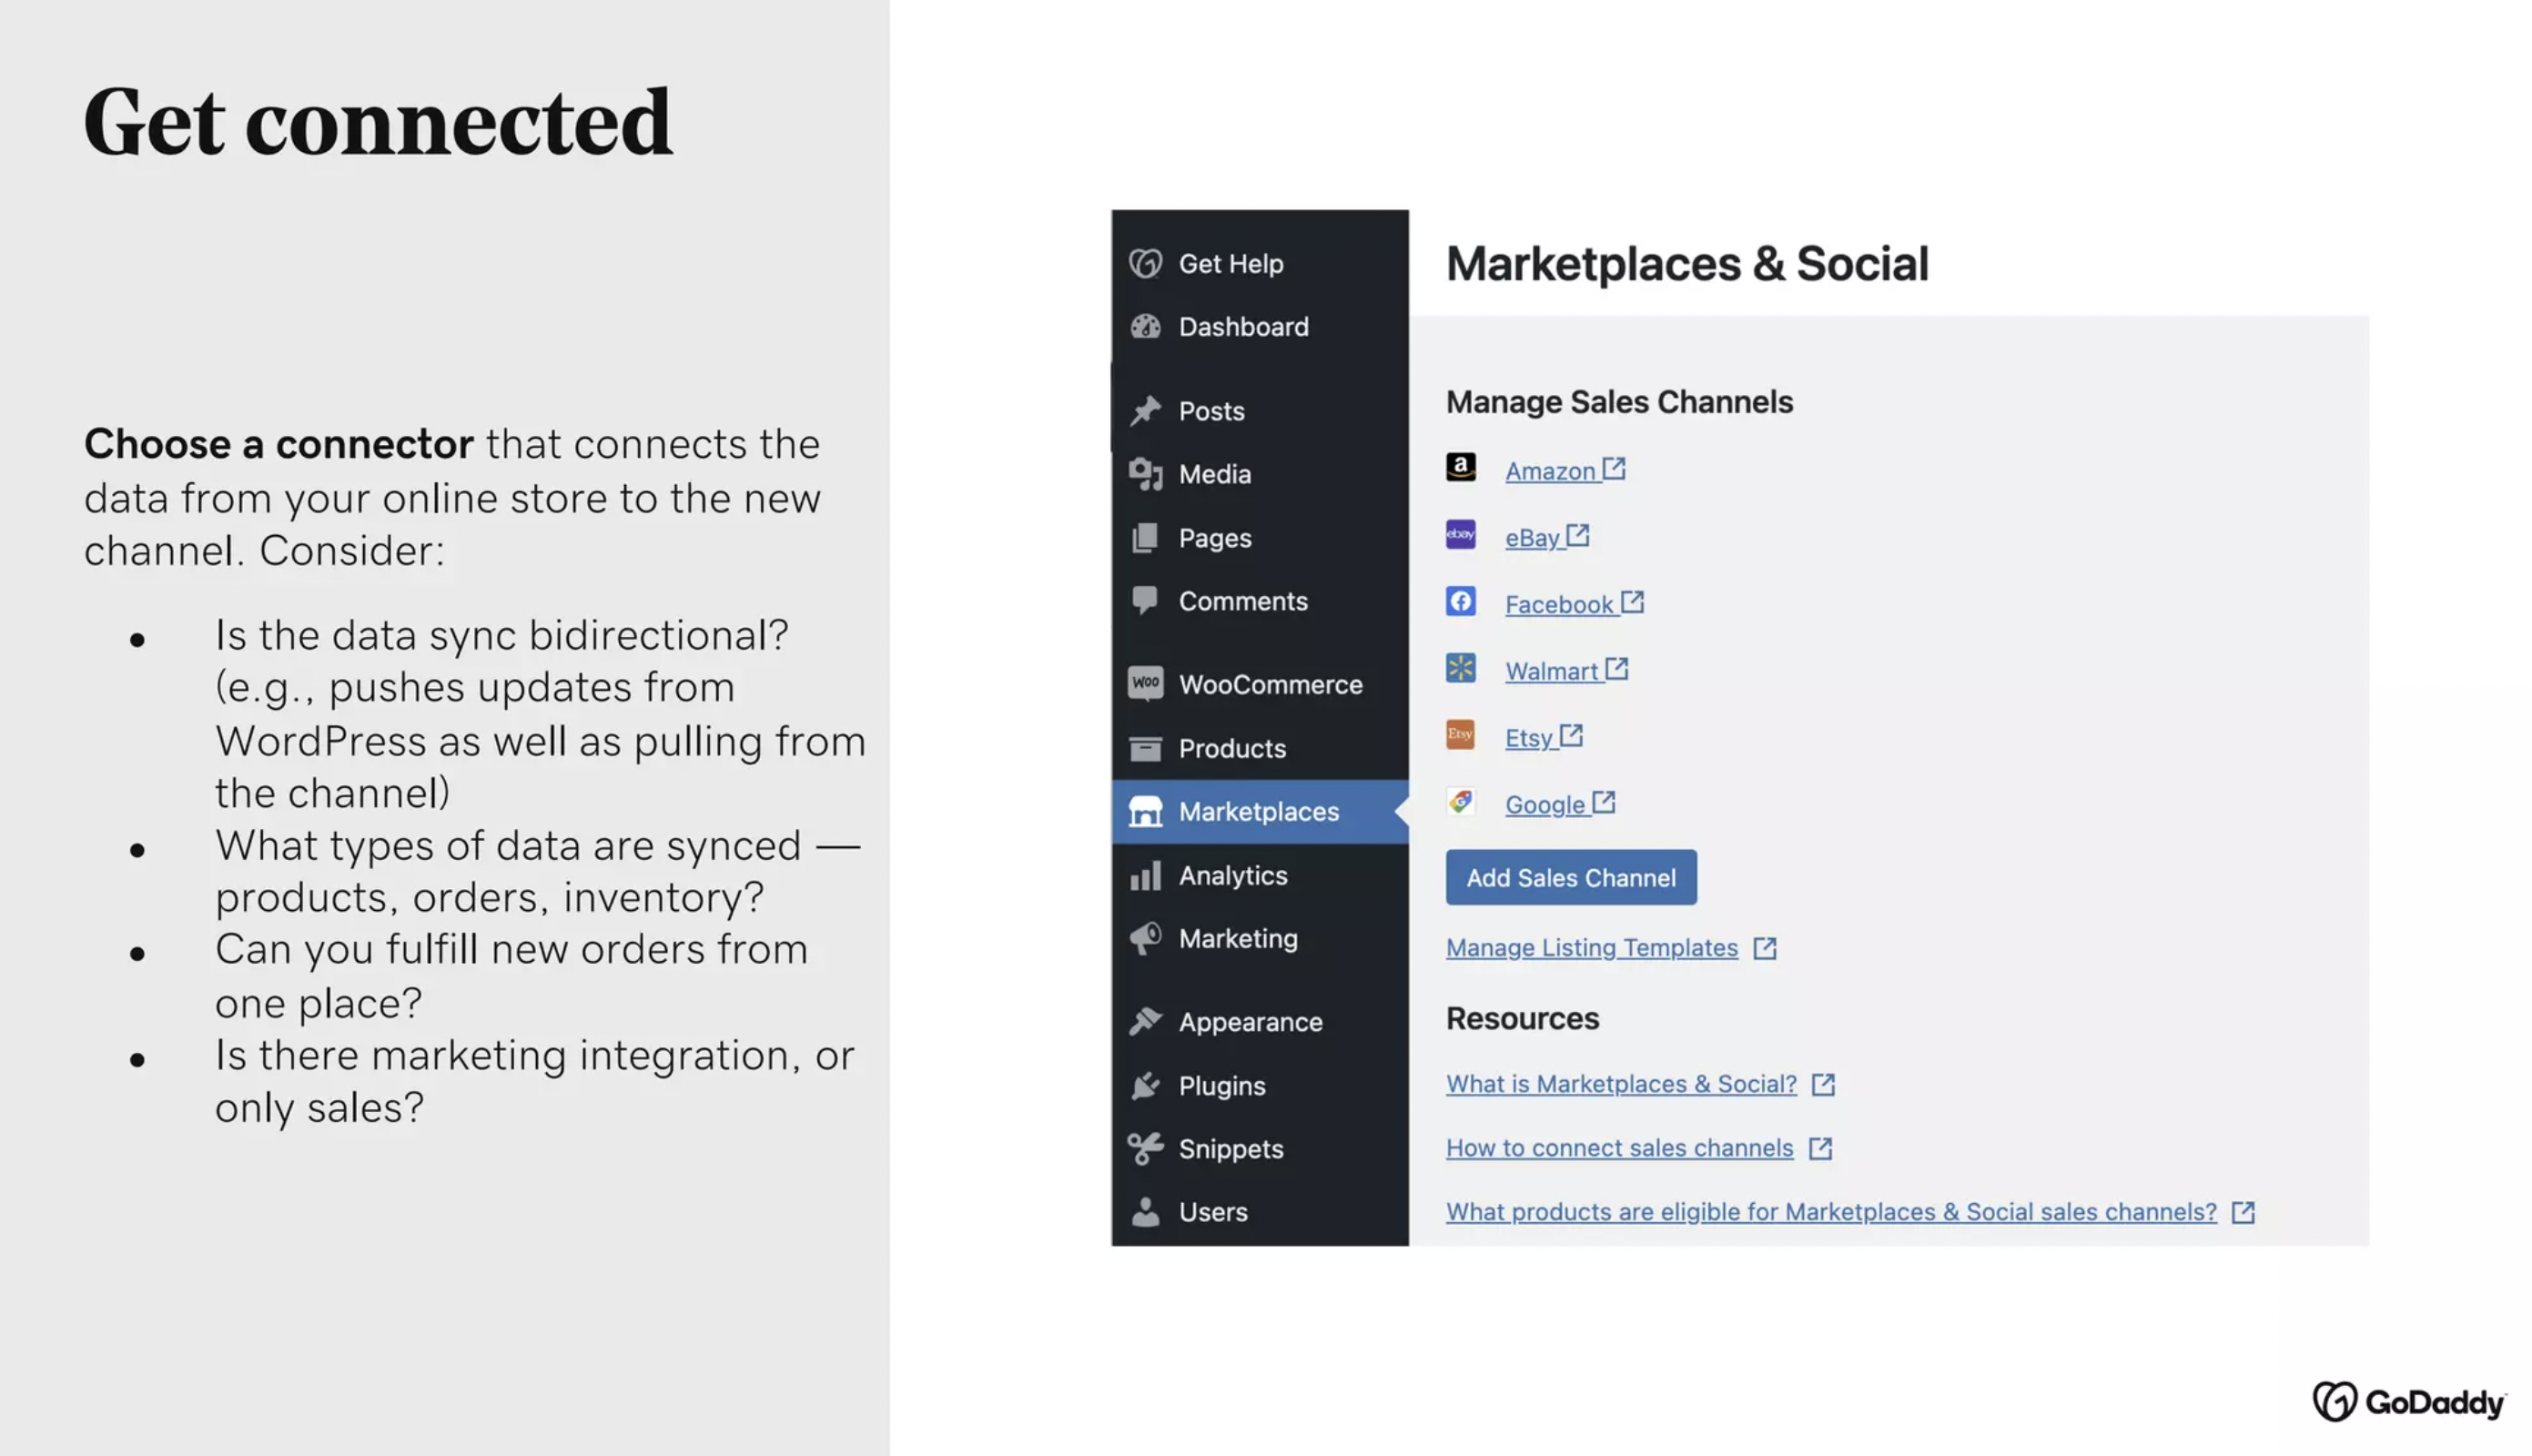2532x1456 pixels.
Task: Open How to connect sales channels link
Action: pos(1619,1148)
